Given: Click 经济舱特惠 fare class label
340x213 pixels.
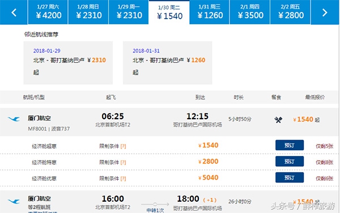Looking at the screenshot, I should pyautogui.click(x=44, y=162).
